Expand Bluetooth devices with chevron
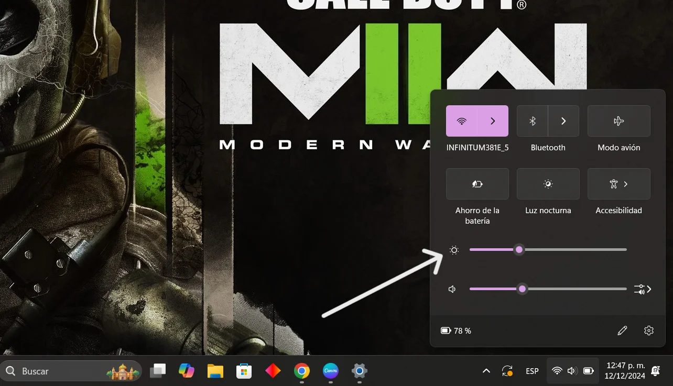The image size is (673, 386). pyautogui.click(x=563, y=121)
